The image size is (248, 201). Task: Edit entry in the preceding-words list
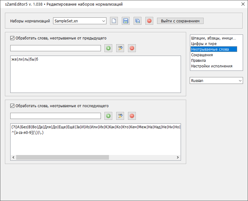click(120, 48)
